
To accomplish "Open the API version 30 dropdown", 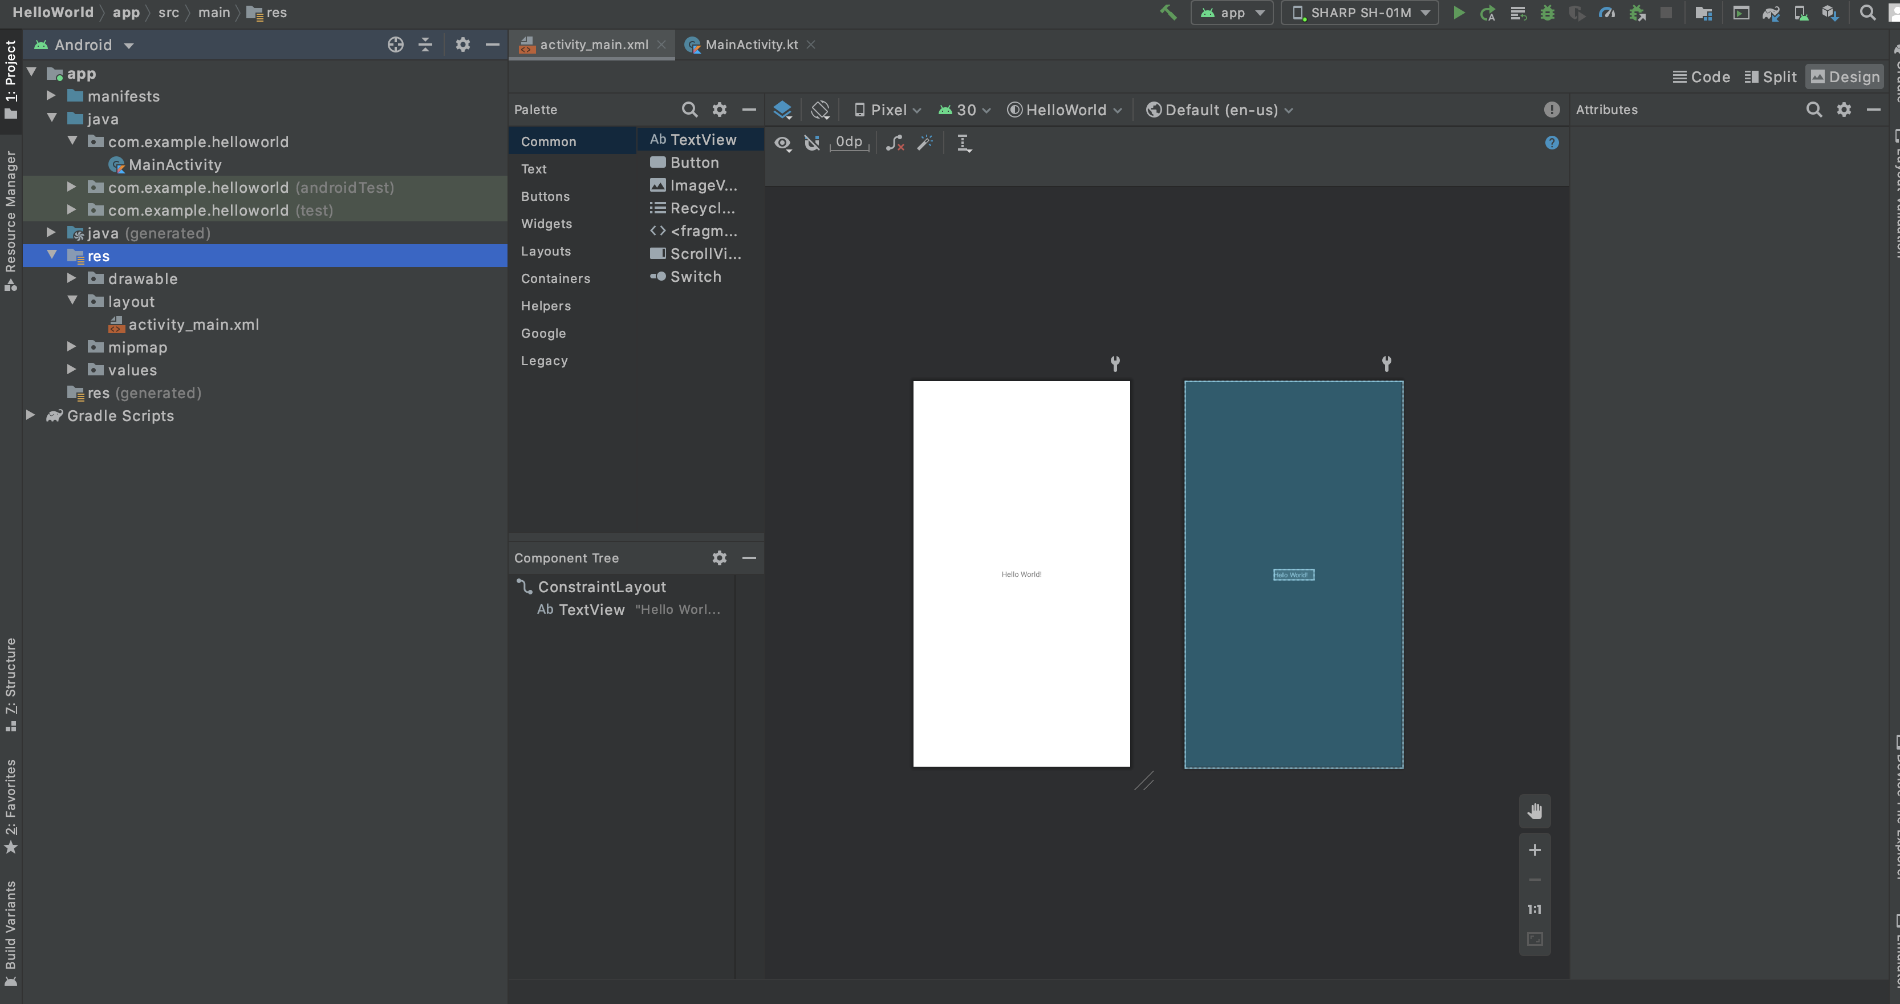I will click(x=964, y=109).
